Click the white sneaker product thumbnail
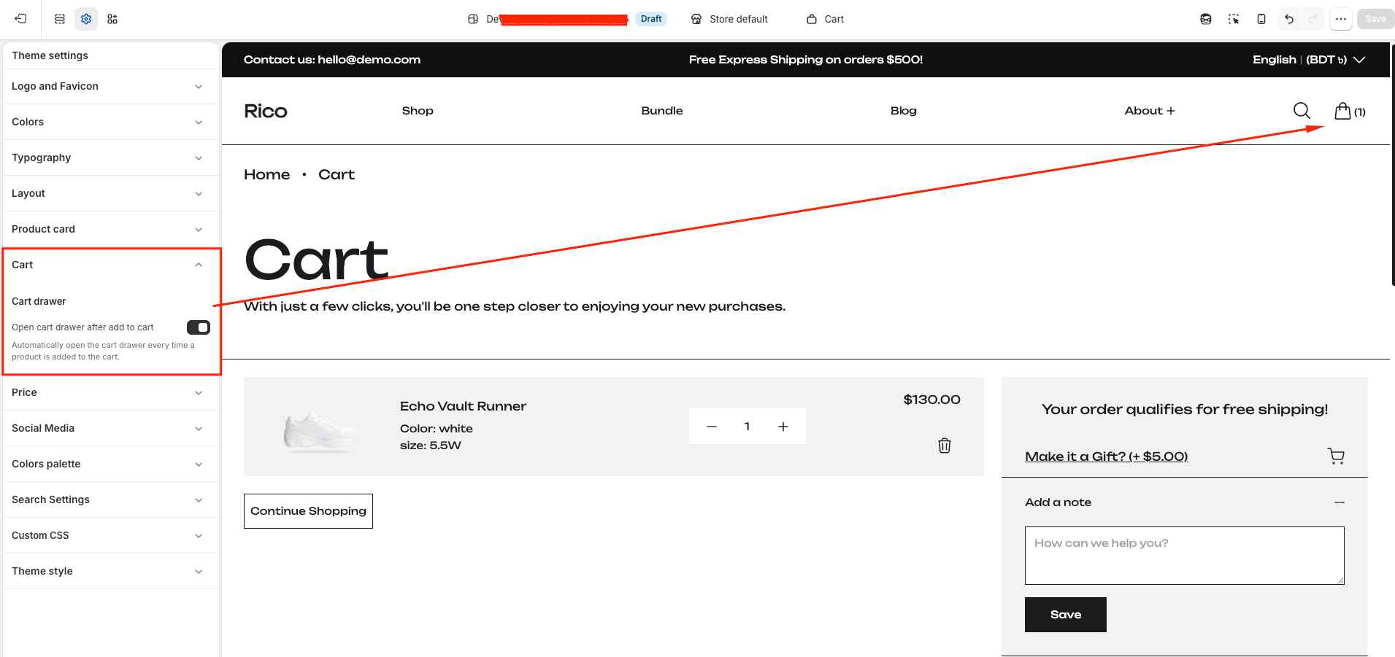Screen dimensions: 1395x657 tap(321, 431)
